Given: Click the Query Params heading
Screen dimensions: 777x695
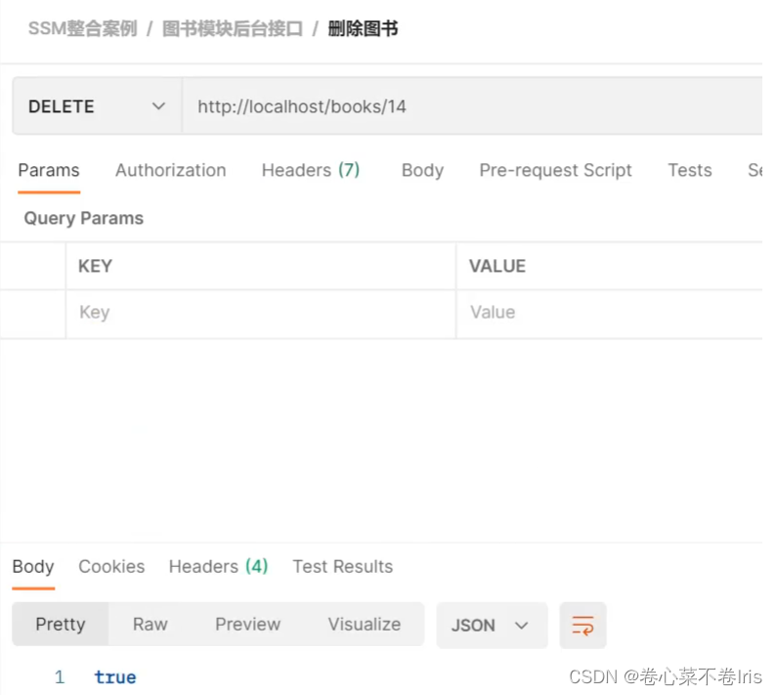Looking at the screenshot, I should (84, 218).
